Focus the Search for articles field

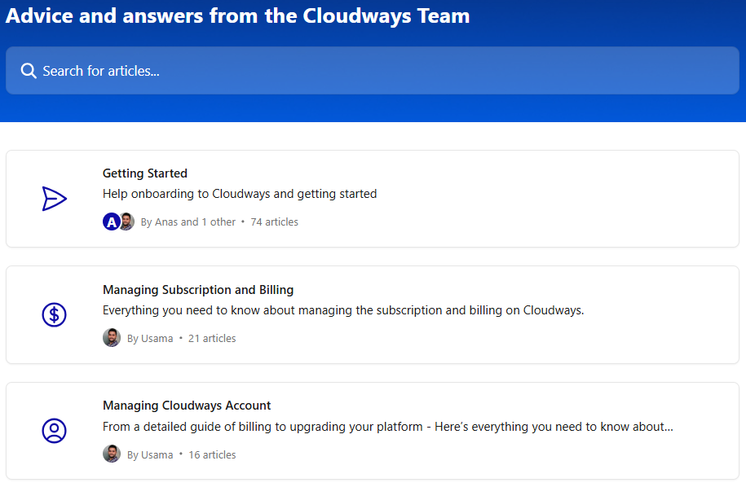[372, 70]
